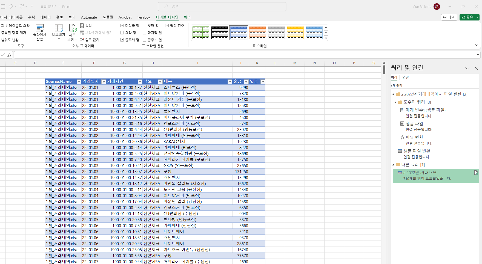Open 적요 column filter dropdown
Viewport: 482px width, 264px height.
[x=160, y=82]
